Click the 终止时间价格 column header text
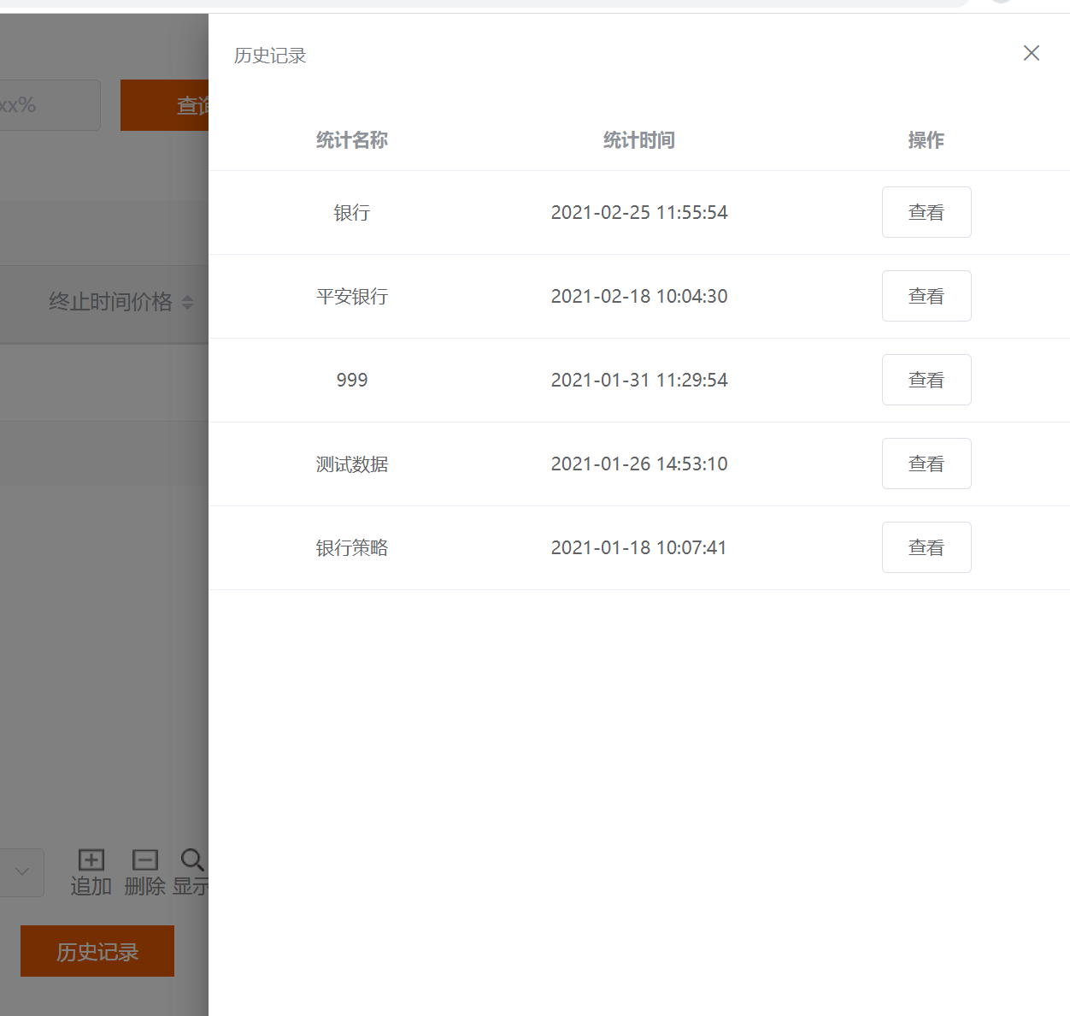 click(110, 302)
